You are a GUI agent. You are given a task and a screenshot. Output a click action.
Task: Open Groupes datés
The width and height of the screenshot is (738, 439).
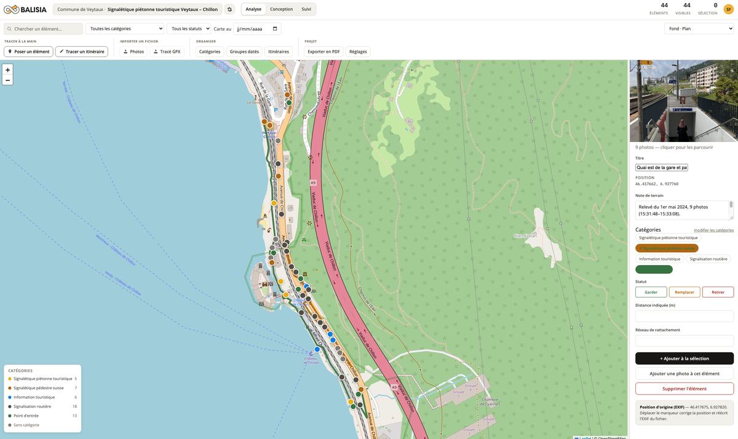[x=244, y=52]
